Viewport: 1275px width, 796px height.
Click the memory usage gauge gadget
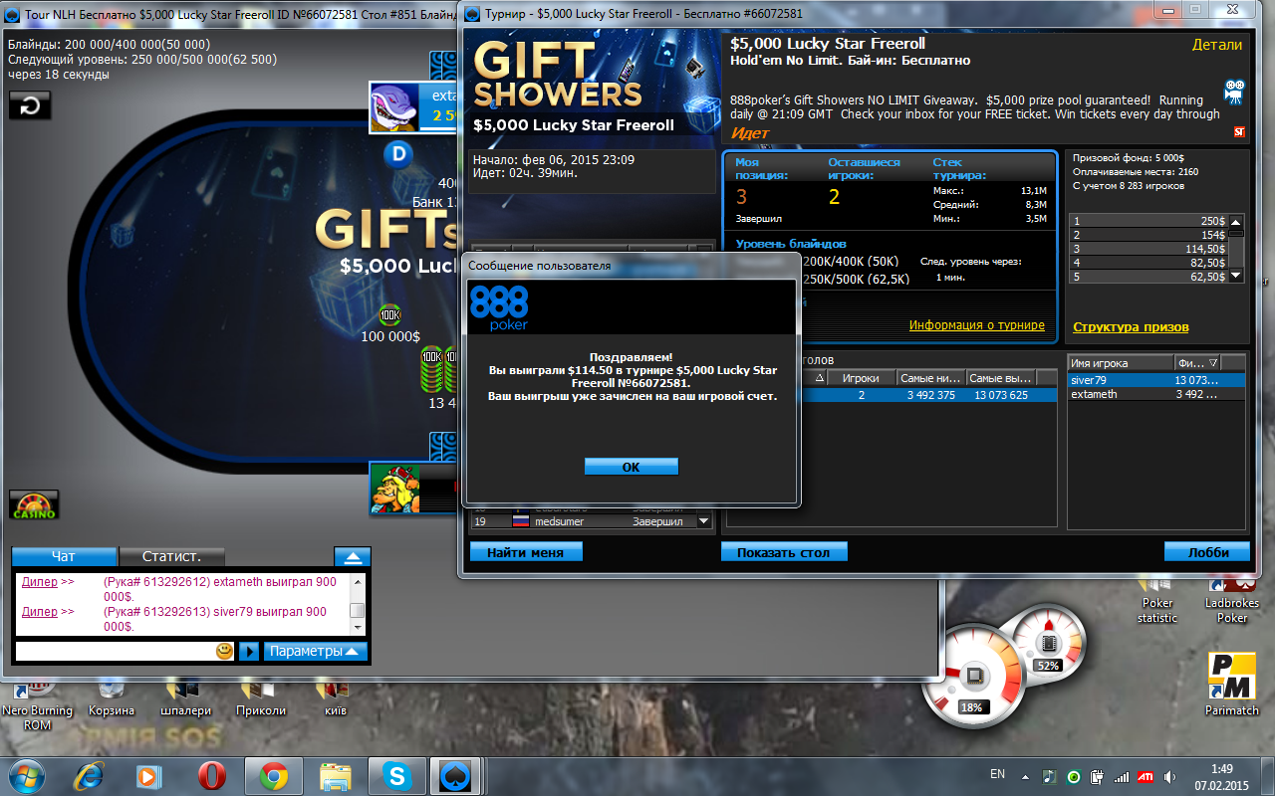[x=1047, y=644]
